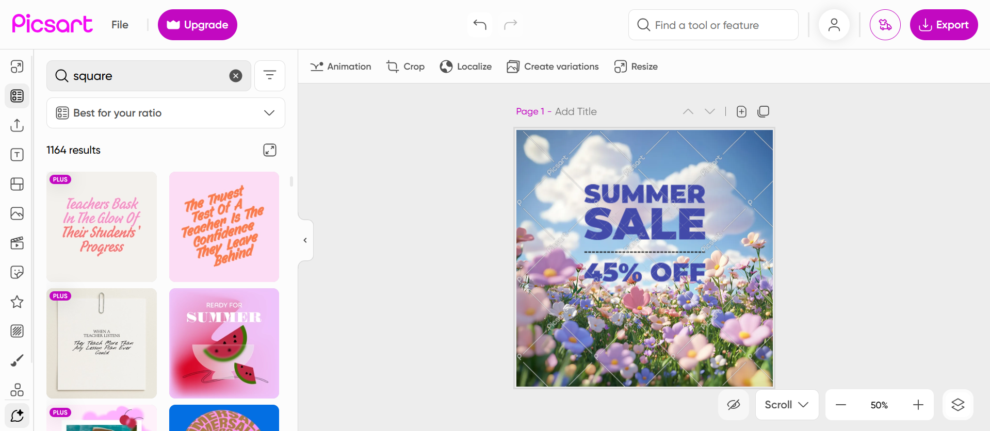The height and width of the screenshot is (431, 990).
Task: Open the 'Best for your ratio' dropdown
Action: [x=166, y=113]
